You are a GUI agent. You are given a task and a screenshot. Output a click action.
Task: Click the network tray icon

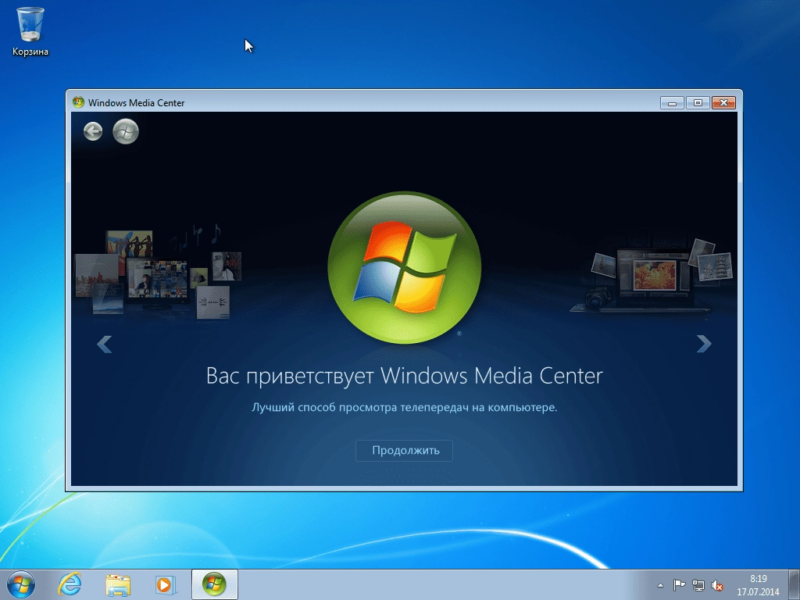coord(698,585)
